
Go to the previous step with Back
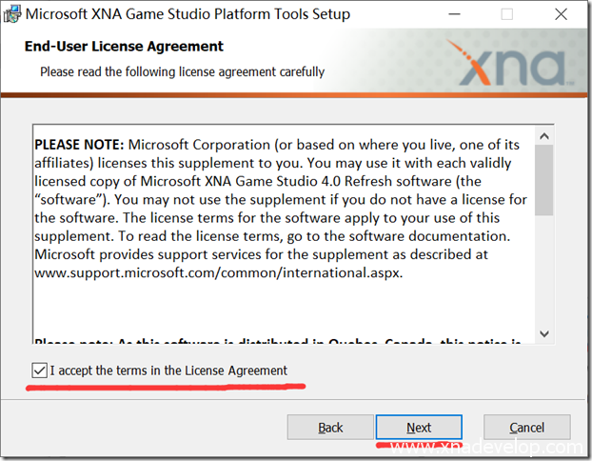coord(330,428)
